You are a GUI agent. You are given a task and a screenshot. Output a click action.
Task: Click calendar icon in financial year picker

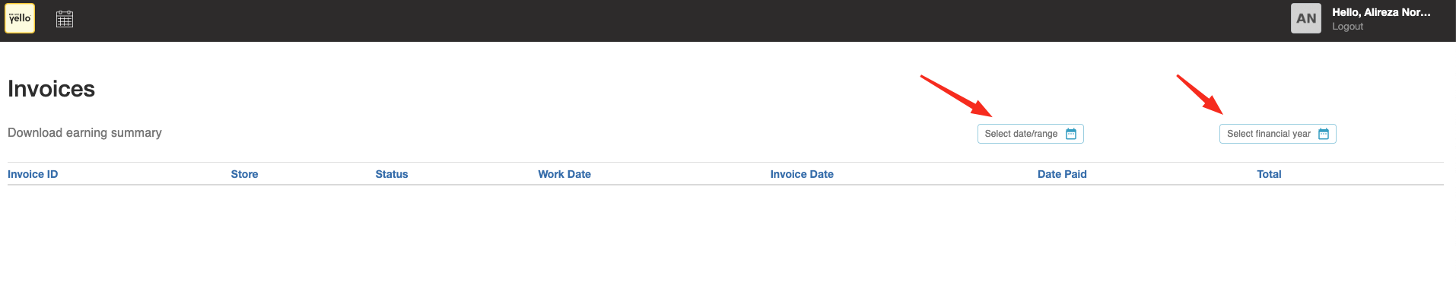pos(1324,134)
